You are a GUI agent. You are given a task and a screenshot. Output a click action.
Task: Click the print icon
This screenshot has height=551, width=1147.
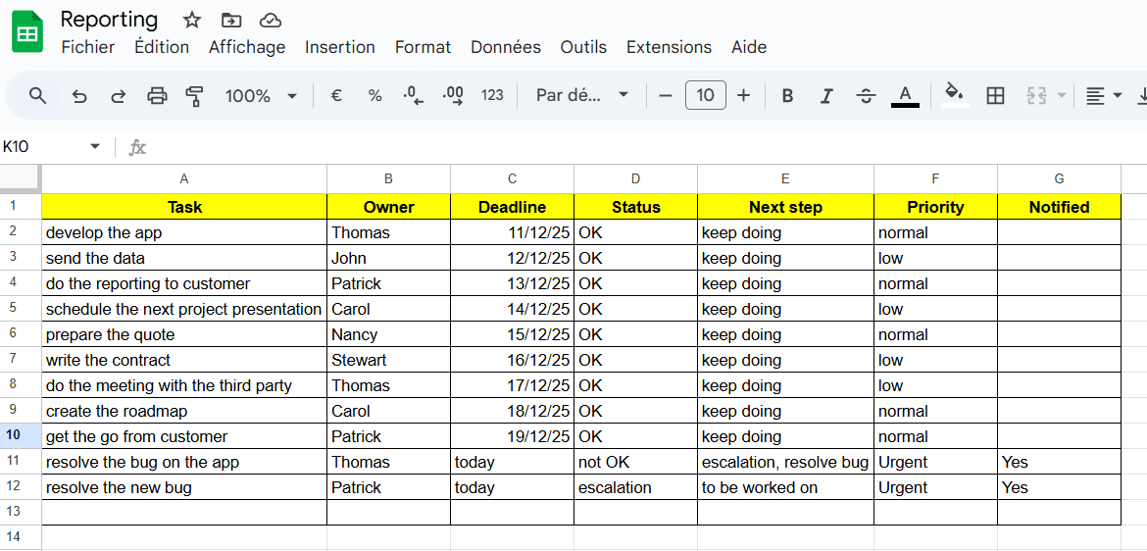[x=157, y=95]
